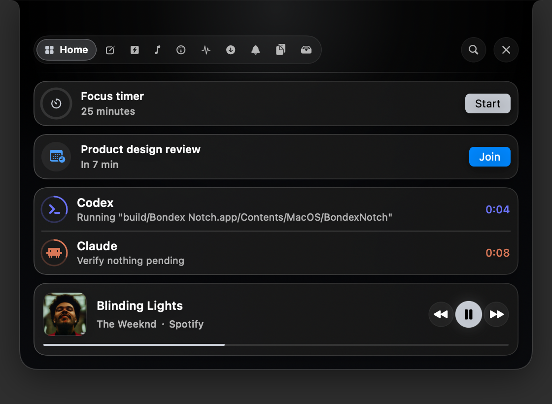Click the "25 minutes" label
Image resolution: width=552 pixels, height=404 pixels.
[108, 111]
